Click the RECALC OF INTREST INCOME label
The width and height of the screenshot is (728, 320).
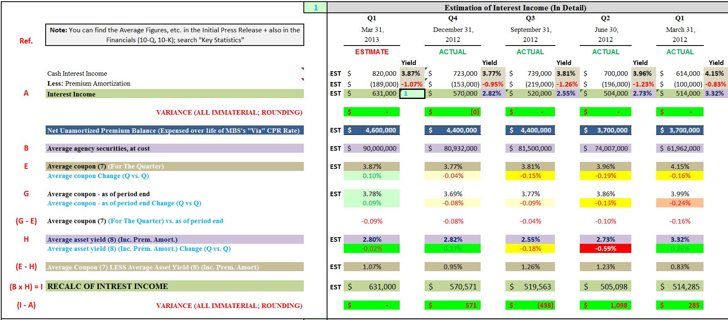[x=175, y=286]
